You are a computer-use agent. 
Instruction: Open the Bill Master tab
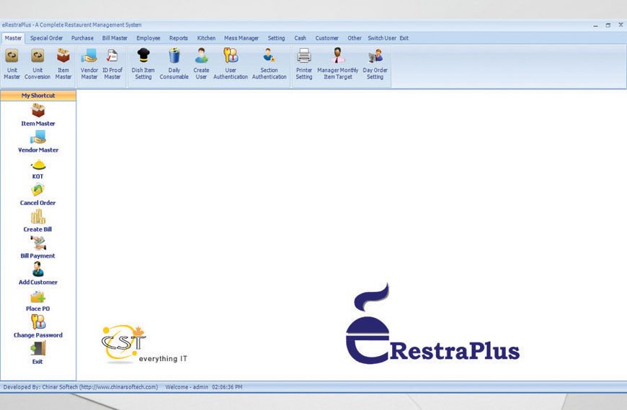tap(115, 38)
